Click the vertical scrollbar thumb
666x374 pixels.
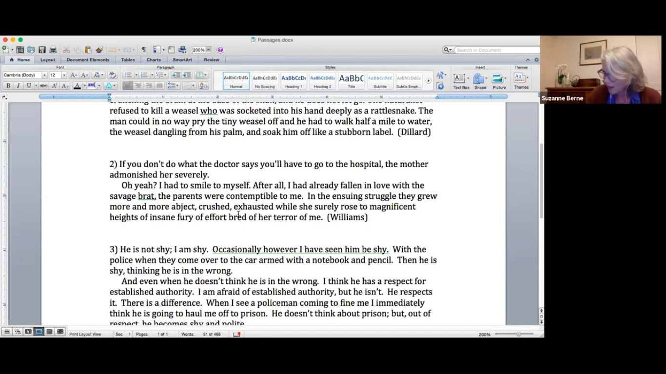click(x=542, y=181)
